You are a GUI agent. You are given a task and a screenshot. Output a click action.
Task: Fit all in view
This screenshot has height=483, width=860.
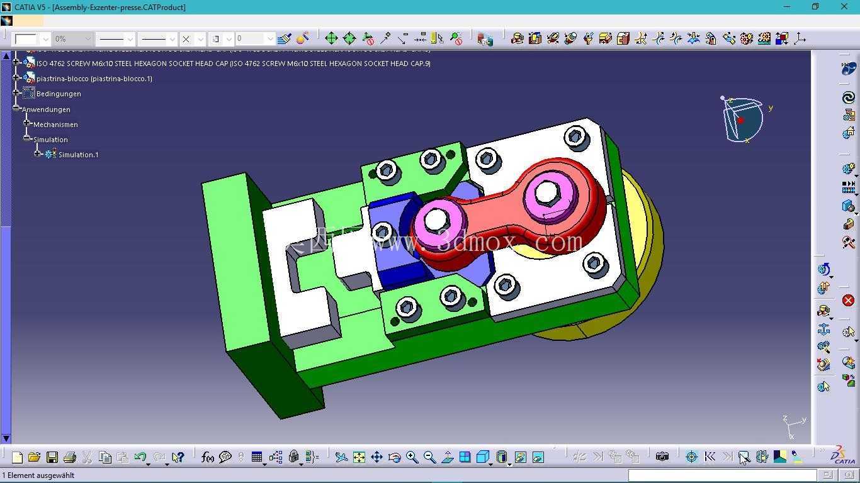[x=359, y=457]
